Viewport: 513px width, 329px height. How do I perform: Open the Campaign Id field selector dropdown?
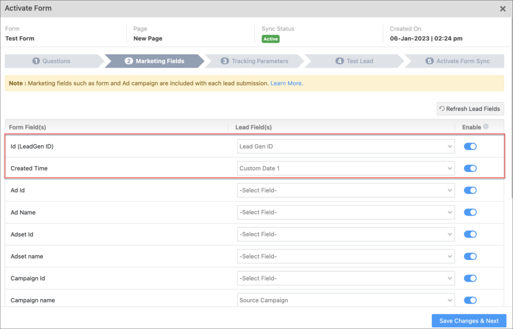point(346,278)
